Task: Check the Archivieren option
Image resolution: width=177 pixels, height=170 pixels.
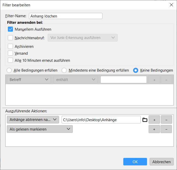Action: (10, 47)
